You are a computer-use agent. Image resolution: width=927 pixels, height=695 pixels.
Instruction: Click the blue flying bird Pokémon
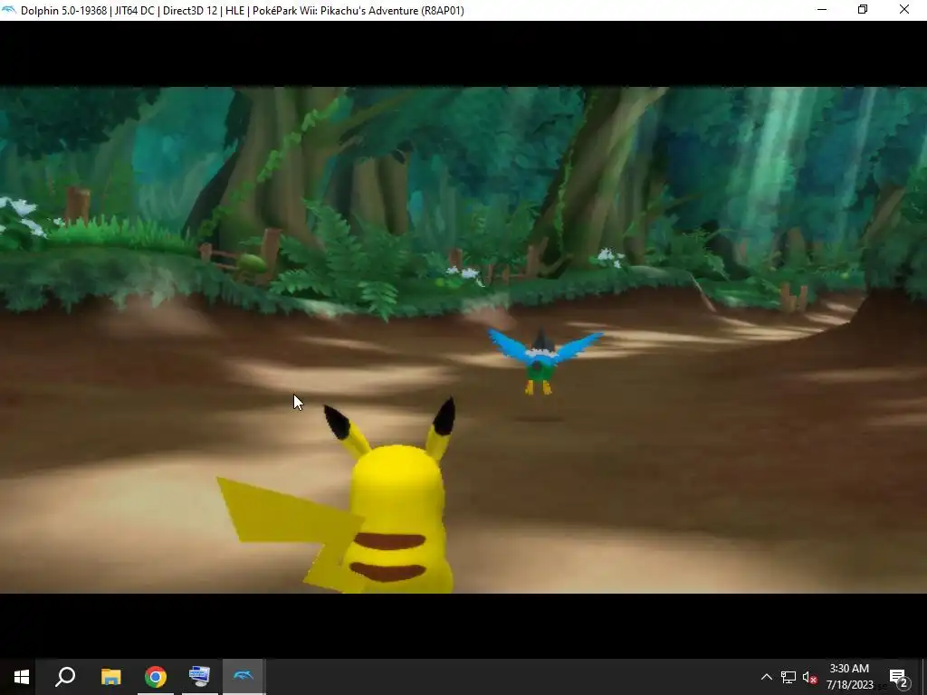coord(543,362)
